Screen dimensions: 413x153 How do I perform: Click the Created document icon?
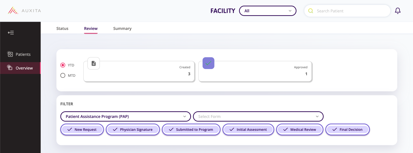[x=94, y=63]
